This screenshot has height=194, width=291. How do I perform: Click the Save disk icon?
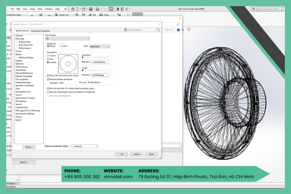pos(91,9)
